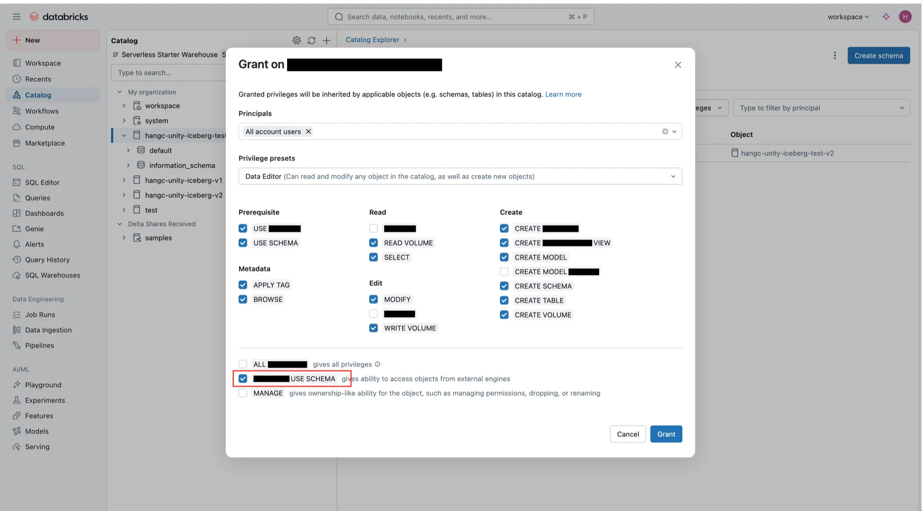Click the SQL Warehouses icon
The image size is (922, 511).
(17, 275)
